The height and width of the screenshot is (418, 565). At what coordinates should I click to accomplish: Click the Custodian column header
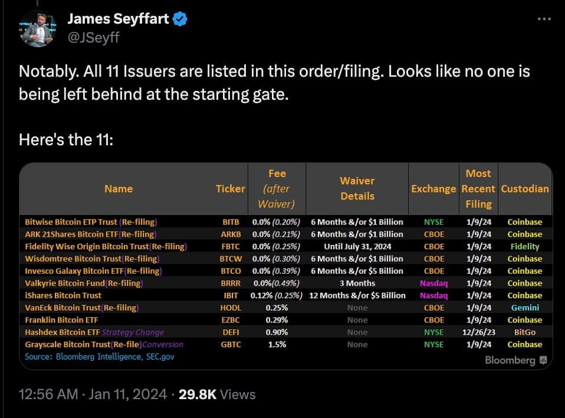525,188
